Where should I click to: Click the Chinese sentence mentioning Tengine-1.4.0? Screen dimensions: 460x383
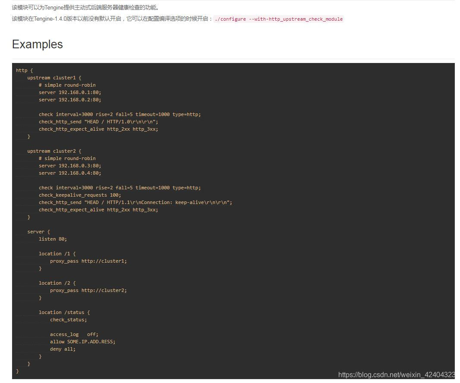(x=112, y=19)
